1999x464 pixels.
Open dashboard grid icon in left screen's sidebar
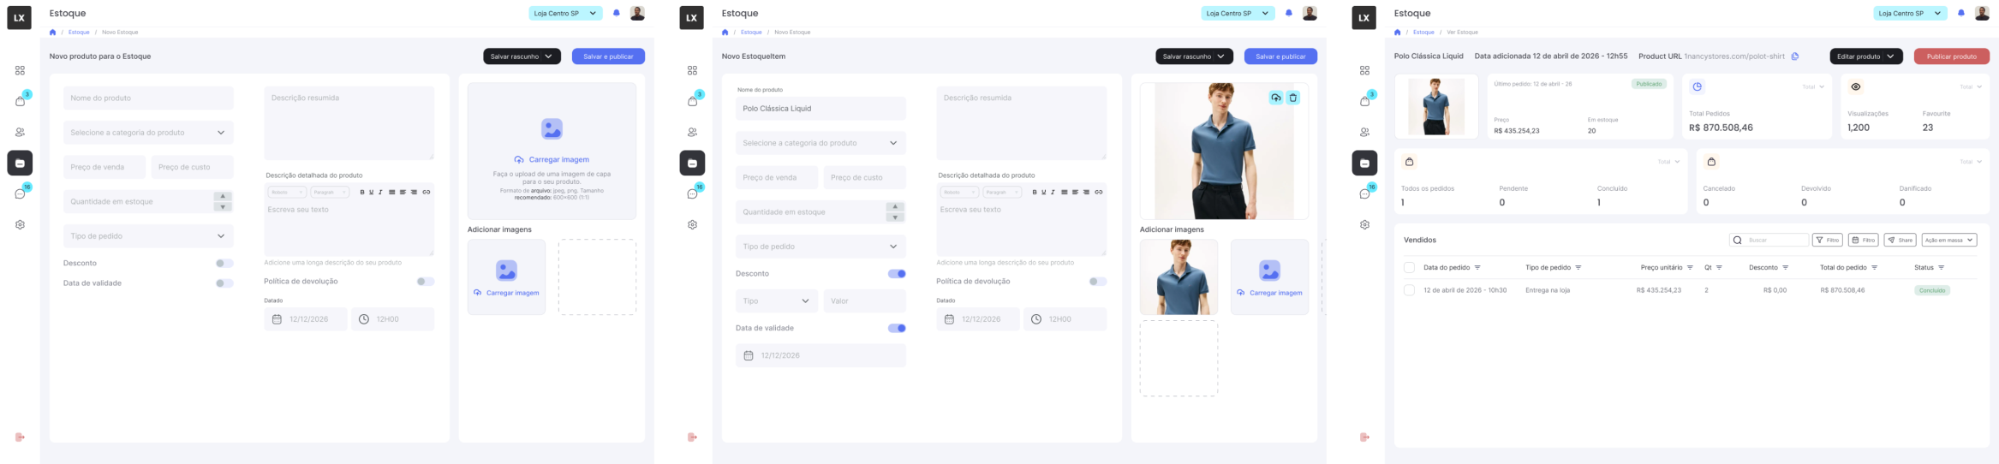point(20,70)
